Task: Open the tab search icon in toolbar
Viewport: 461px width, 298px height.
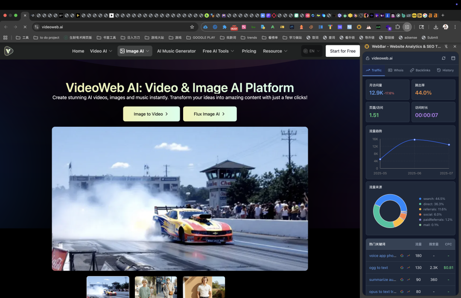Action: 421,27
